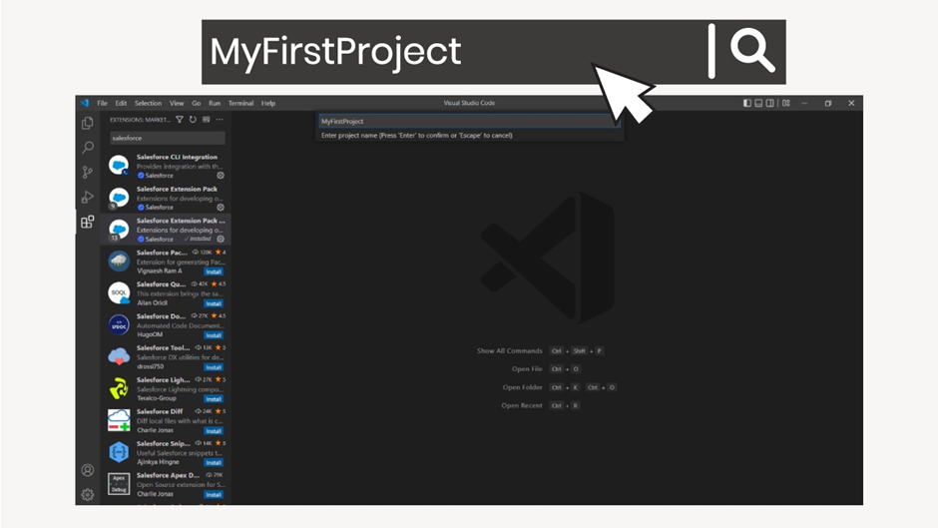Toggle the bottom panel visibility
Image resolution: width=938 pixels, height=528 pixels.
[x=758, y=103]
